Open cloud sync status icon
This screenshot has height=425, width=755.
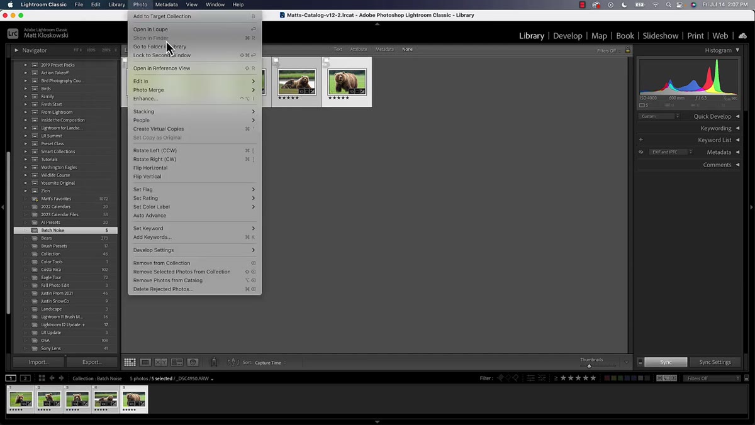click(x=743, y=36)
